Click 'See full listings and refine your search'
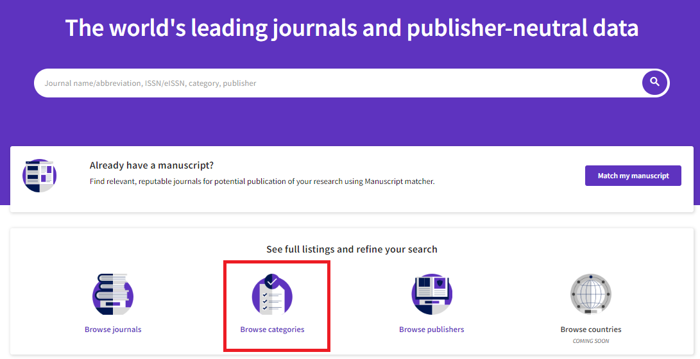Screen dimensions: 700x359 click(x=352, y=249)
